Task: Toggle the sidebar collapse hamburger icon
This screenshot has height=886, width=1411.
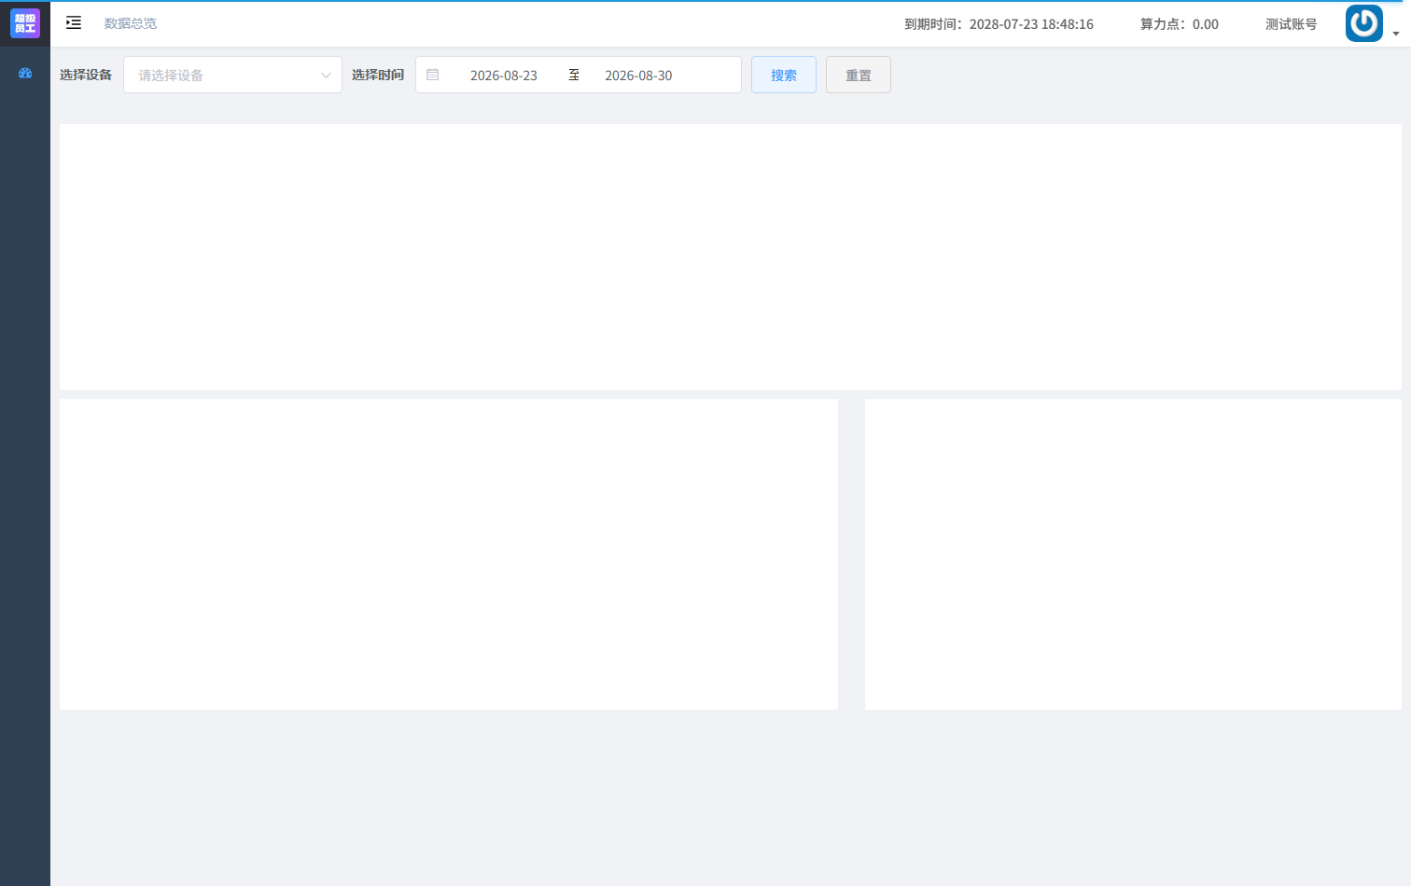Action: pos(74,23)
